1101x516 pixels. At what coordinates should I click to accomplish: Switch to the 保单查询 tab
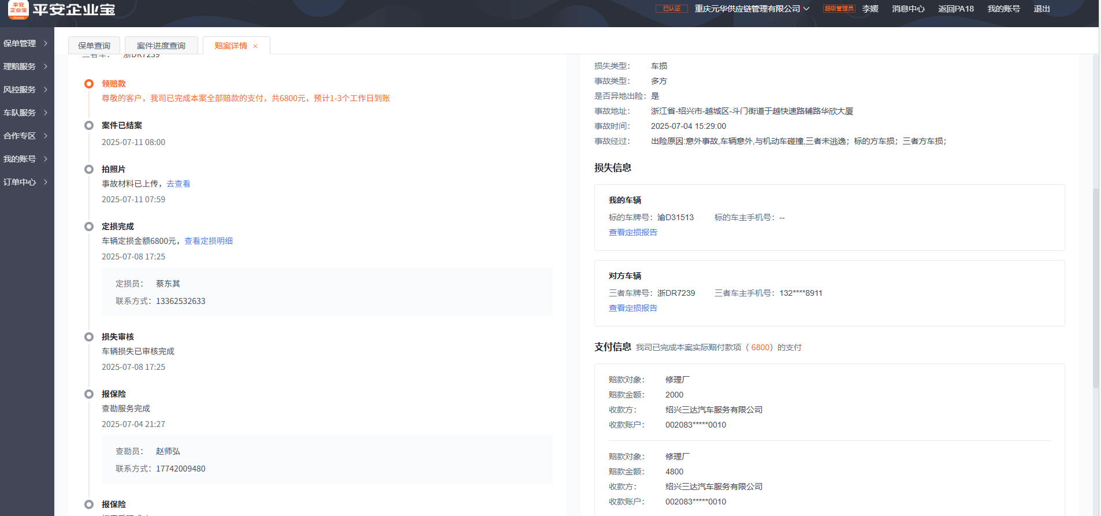coord(94,46)
